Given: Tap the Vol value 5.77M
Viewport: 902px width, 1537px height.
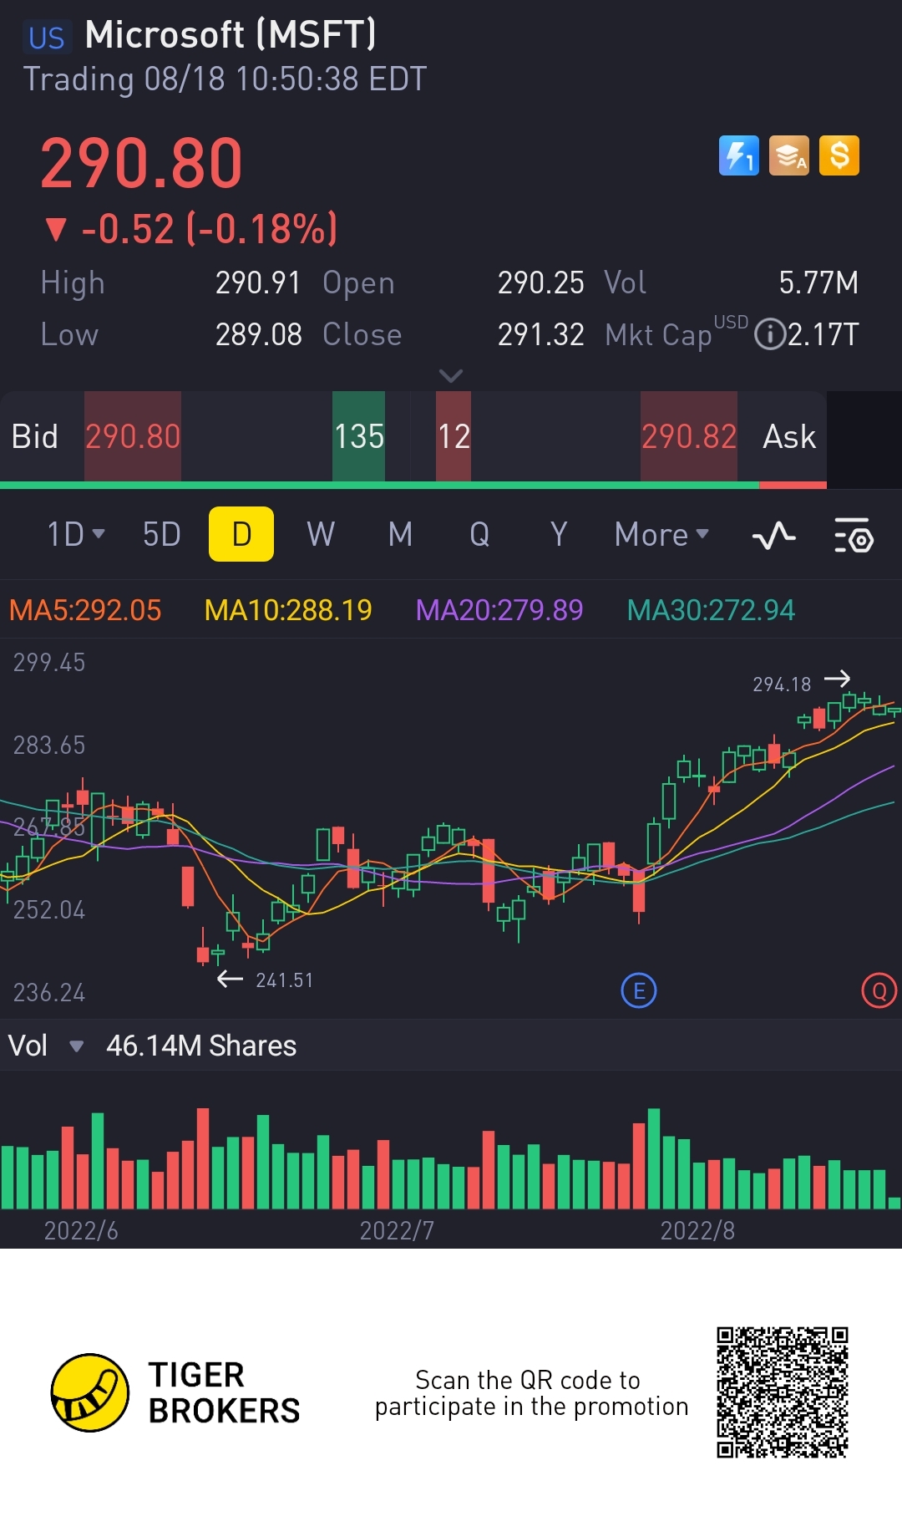Looking at the screenshot, I should [x=818, y=283].
